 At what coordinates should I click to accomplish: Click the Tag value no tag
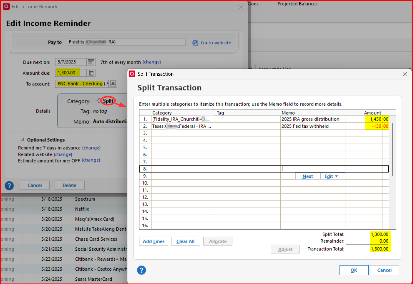point(100,111)
